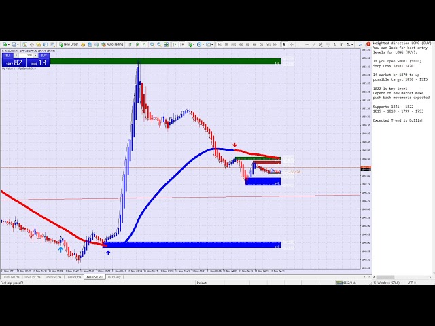Select the M1 timeframe button

[x=219, y=44]
